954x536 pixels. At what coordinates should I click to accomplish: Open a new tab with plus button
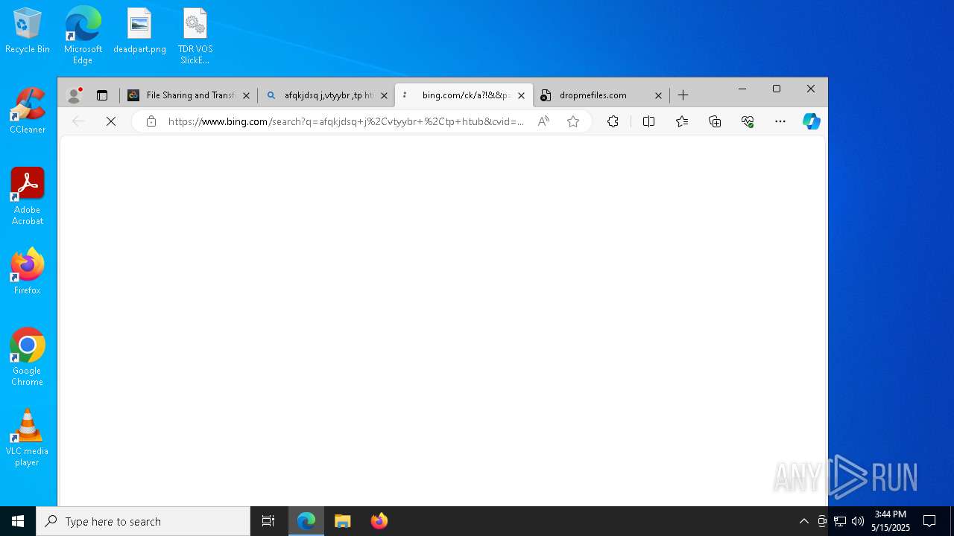(x=683, y=95)
